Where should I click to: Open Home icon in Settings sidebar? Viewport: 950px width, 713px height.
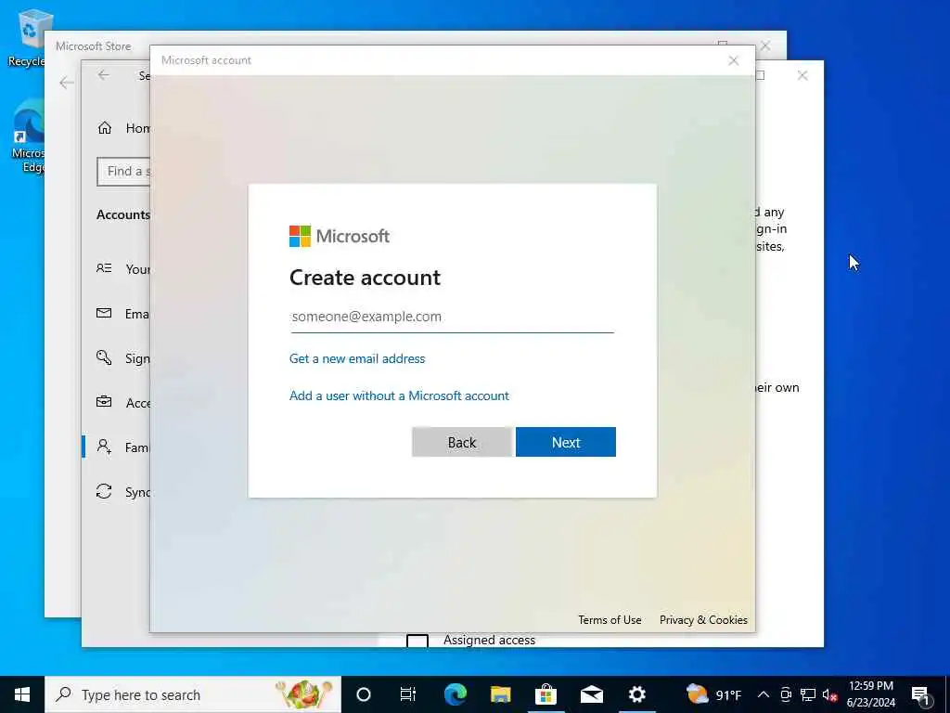click(x=104, y=128)
